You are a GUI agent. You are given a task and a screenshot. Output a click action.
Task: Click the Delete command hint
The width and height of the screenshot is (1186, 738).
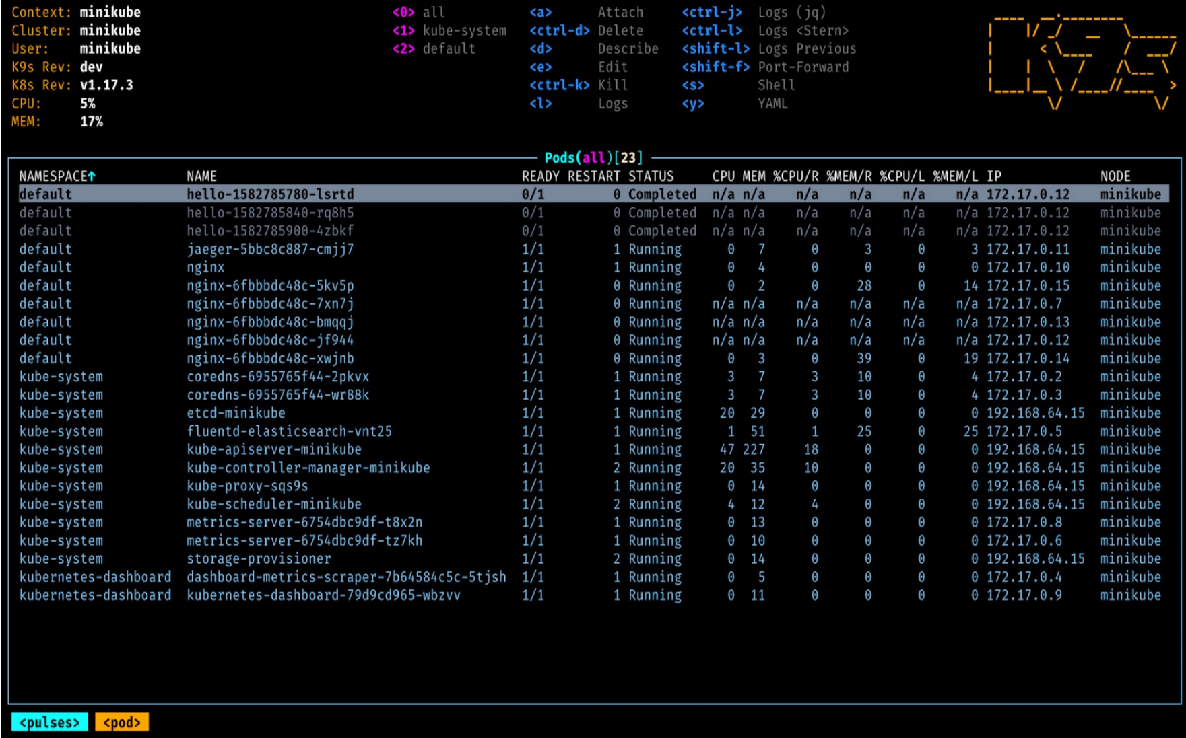(x=587, y=30)
